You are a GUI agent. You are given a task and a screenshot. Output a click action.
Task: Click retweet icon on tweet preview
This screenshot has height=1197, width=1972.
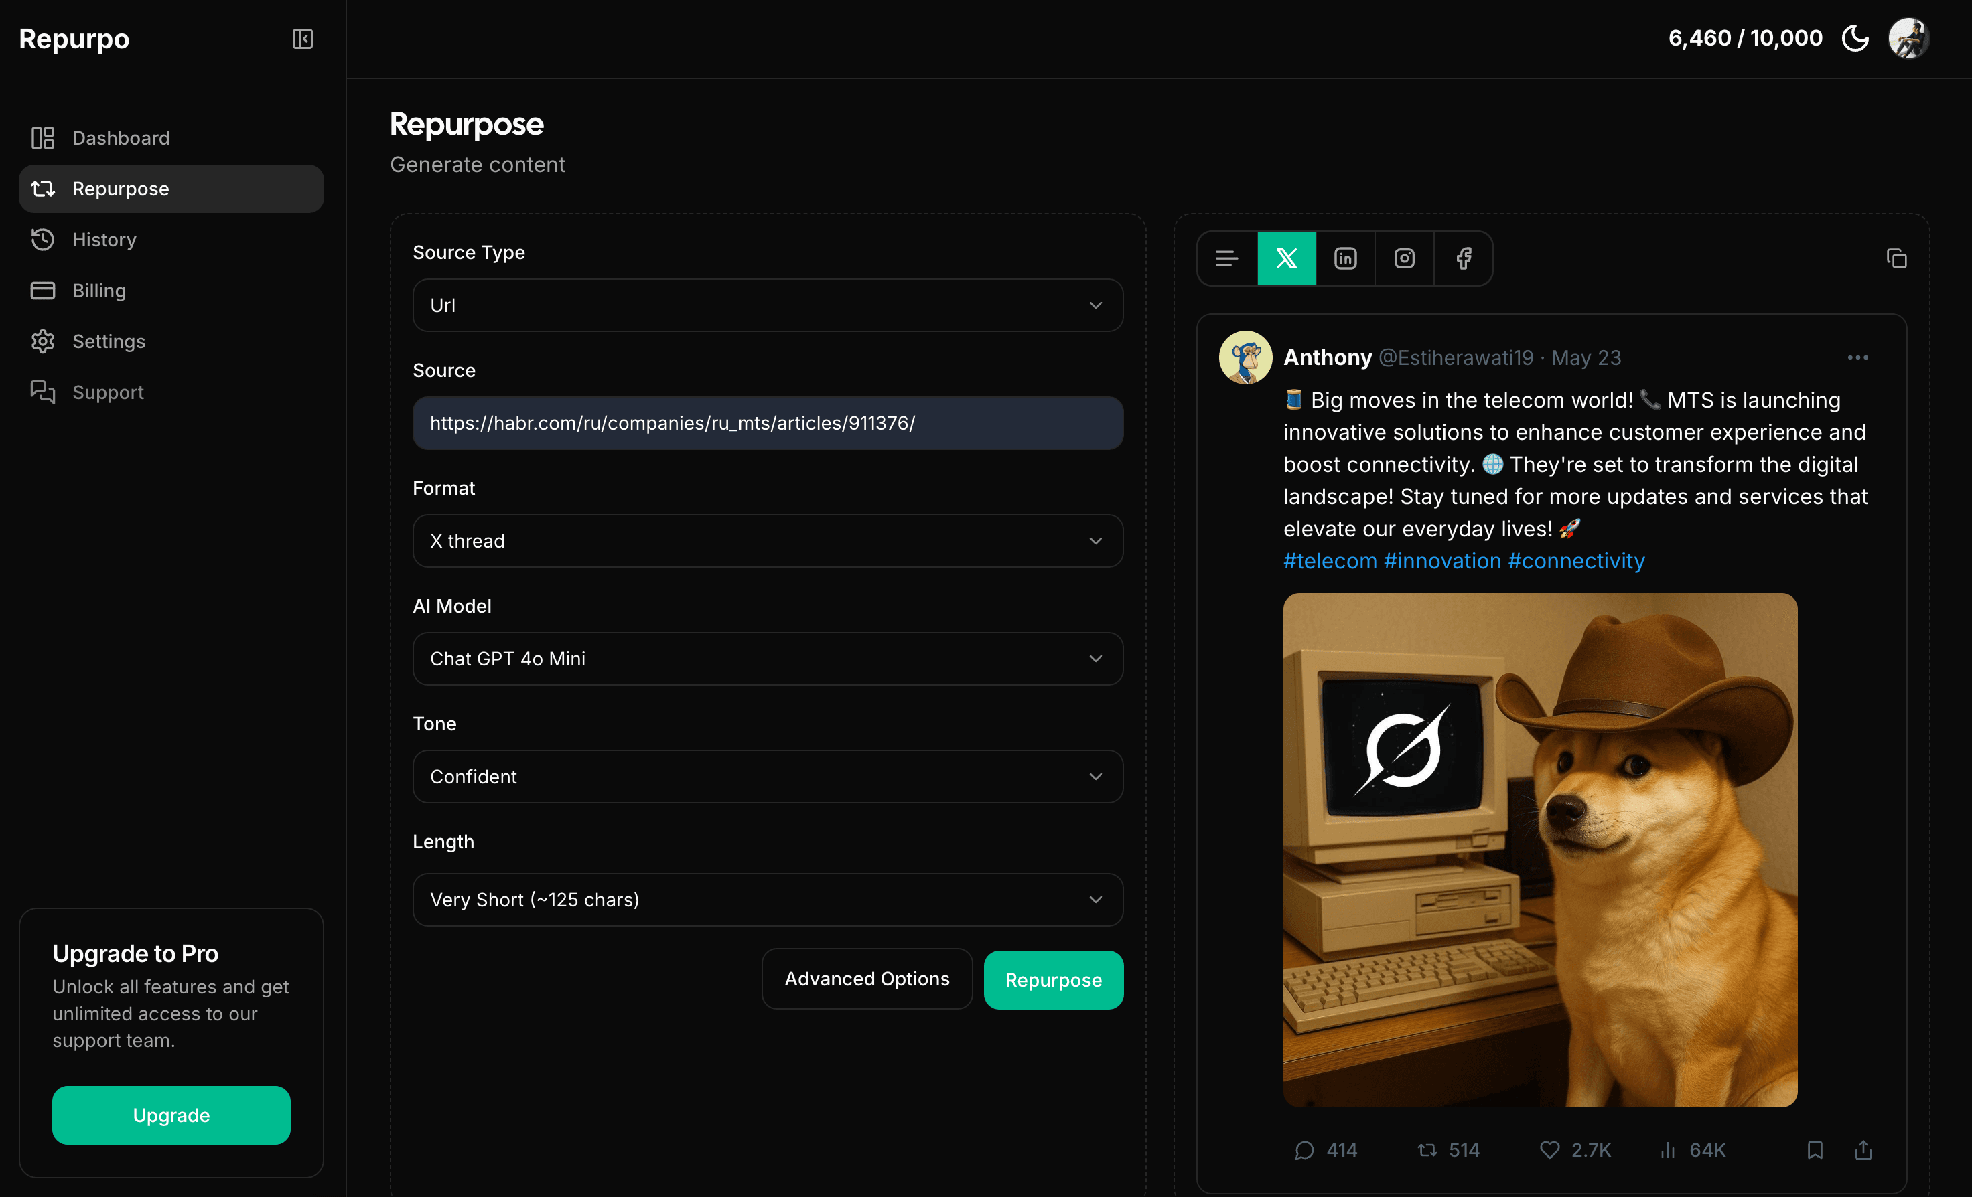click(x=1427, y=1149)
